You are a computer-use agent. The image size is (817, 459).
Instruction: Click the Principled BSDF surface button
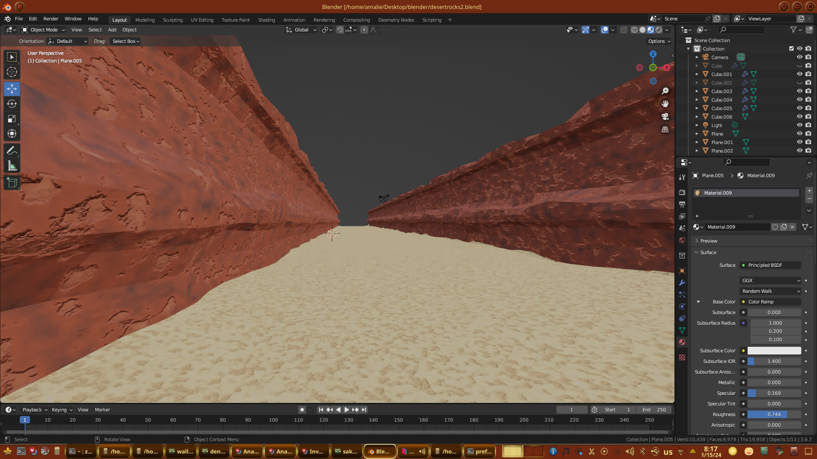click(770, 265)
